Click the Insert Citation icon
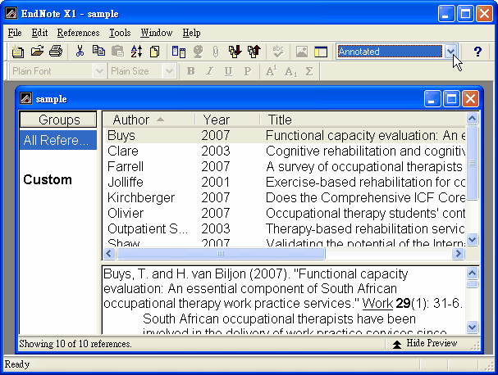This screenshot has width=498, height=375. pyautogui.click(x=179, y=52)
